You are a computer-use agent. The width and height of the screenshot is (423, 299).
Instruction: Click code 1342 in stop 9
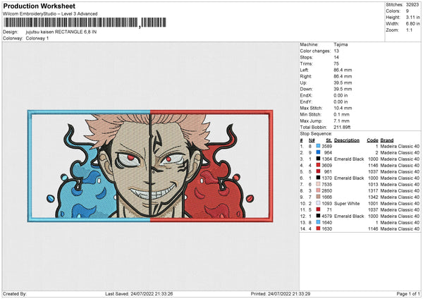coord(373,197)
